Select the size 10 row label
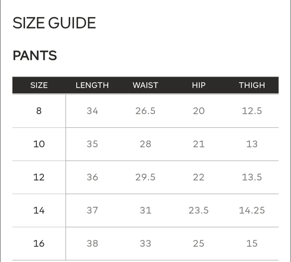Screen dimensions: 291x262 coord(39,144)
